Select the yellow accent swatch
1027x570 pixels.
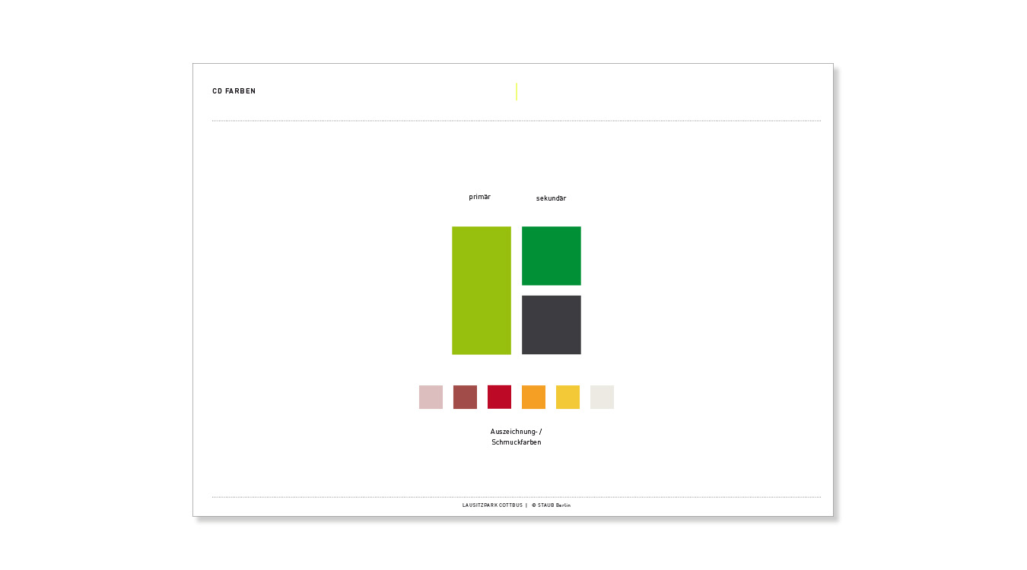(x=568, y=397)
